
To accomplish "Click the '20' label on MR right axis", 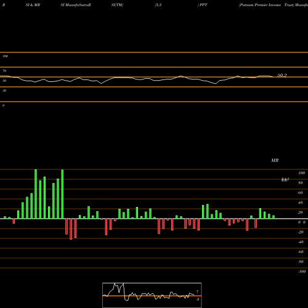I will (x=301, y=213).
